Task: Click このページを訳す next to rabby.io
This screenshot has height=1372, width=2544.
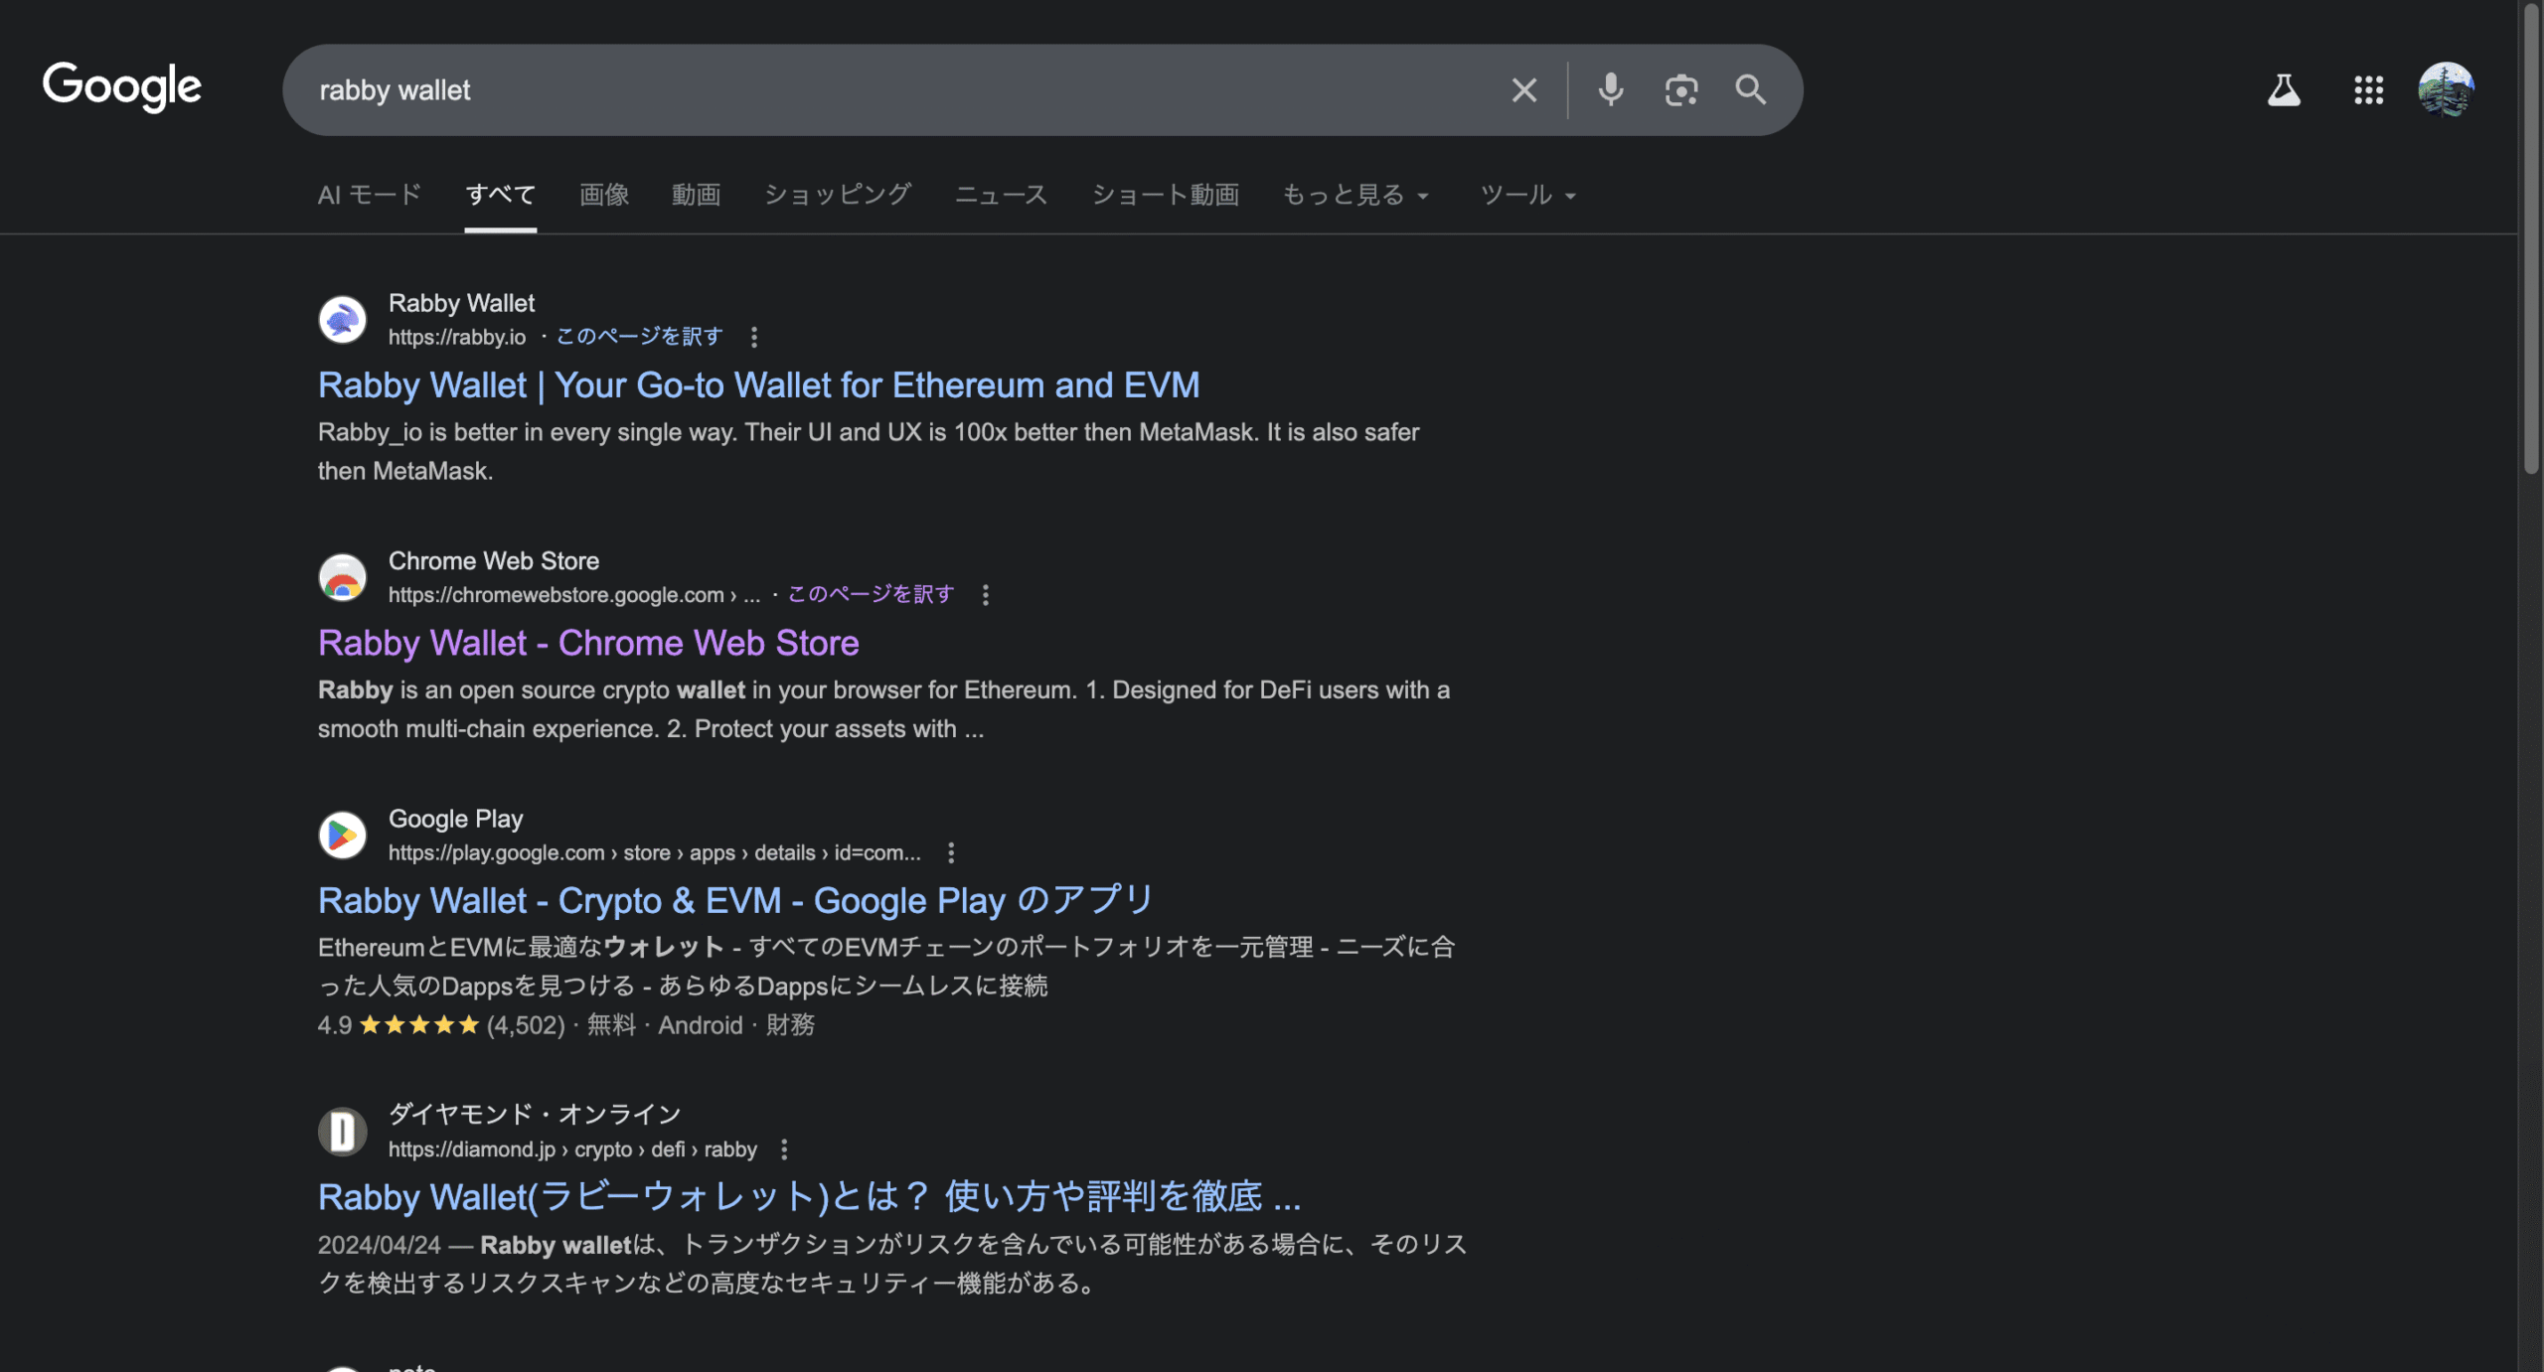Action: 639,337
